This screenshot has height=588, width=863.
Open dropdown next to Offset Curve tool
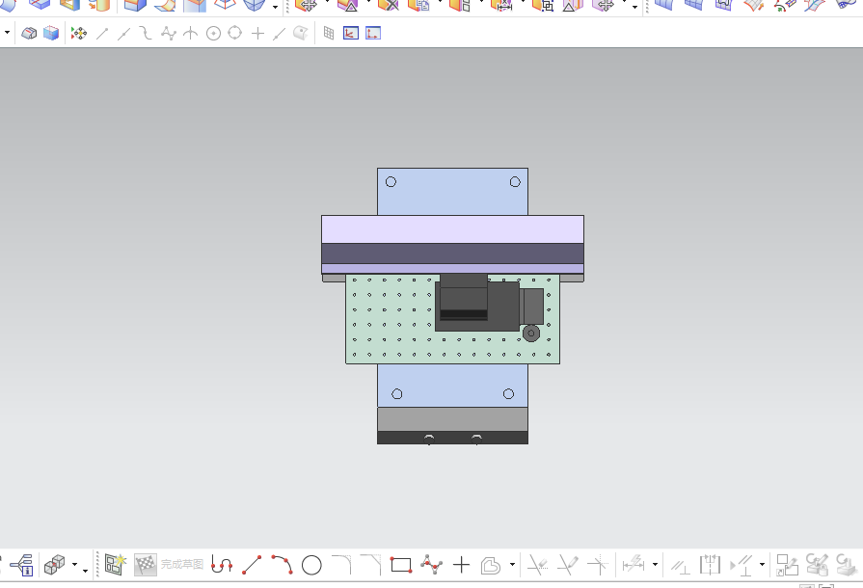click(512, 565)
